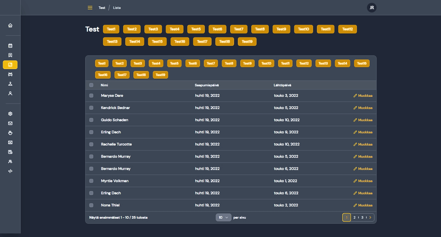
Task: Click the Lista breadcrumb item
Action: pyautogui.click(x=117, y=8)
